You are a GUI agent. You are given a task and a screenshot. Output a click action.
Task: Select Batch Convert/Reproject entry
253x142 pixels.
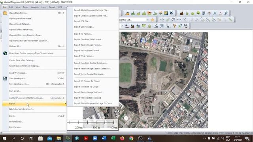(34, 109)
